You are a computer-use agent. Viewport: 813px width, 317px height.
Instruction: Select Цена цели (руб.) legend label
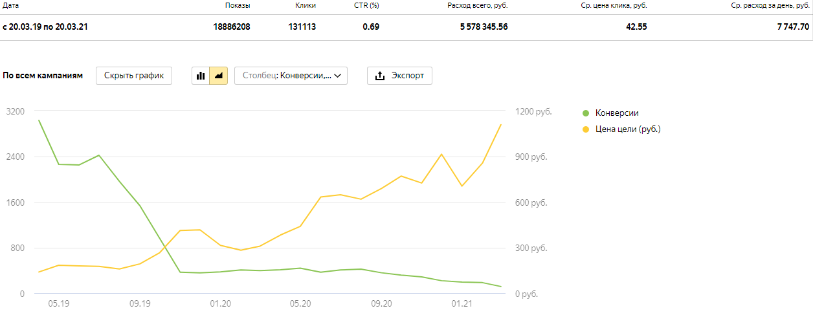click(x=628, y=129)
